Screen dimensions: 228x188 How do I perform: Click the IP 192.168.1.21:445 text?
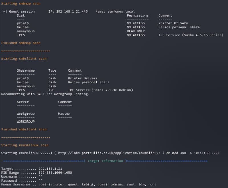68,11
